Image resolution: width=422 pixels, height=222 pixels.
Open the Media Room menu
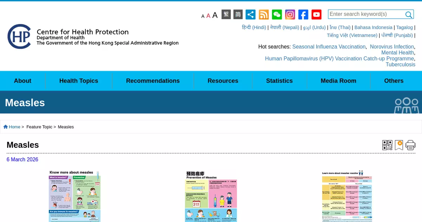pyautogui.click(x=338, y=81)
